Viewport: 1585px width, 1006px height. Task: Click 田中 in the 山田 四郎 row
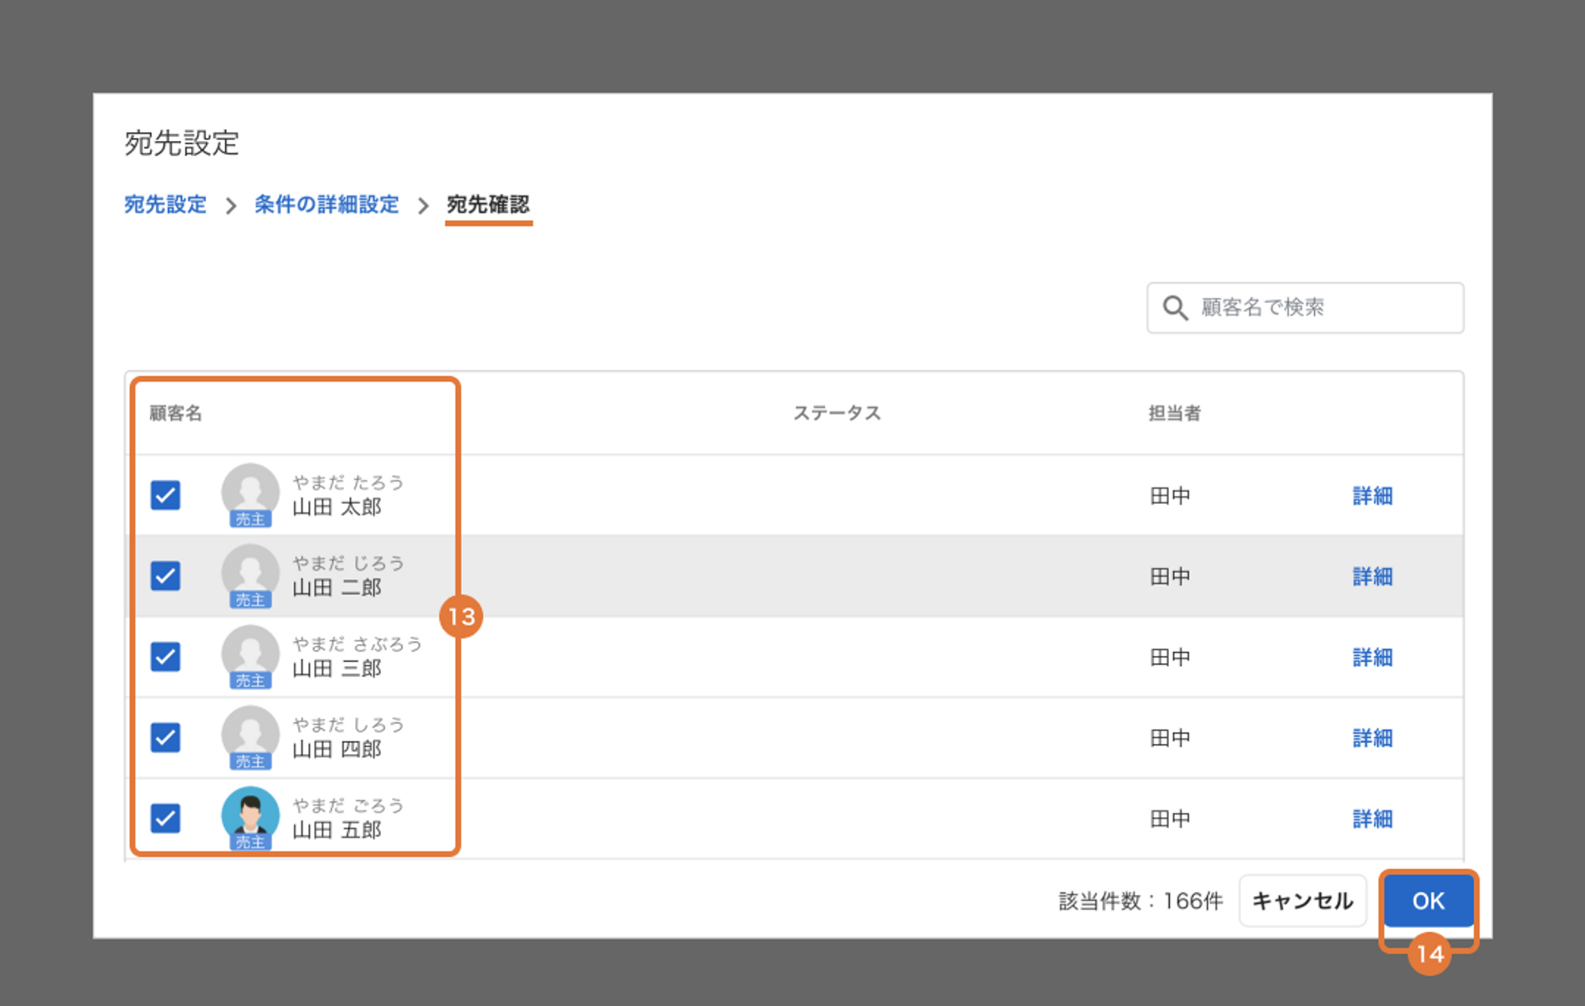click(1171, 738)
